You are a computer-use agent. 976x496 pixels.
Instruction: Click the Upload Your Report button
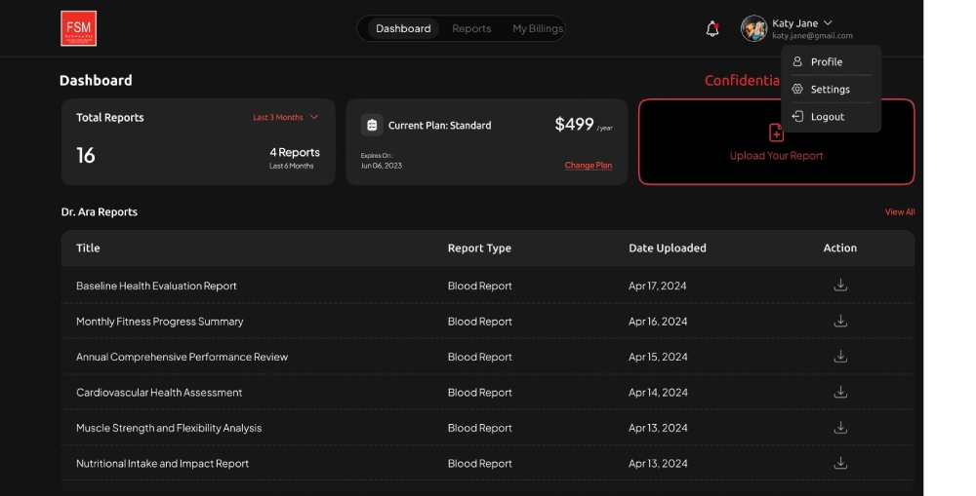coord(776,141)
